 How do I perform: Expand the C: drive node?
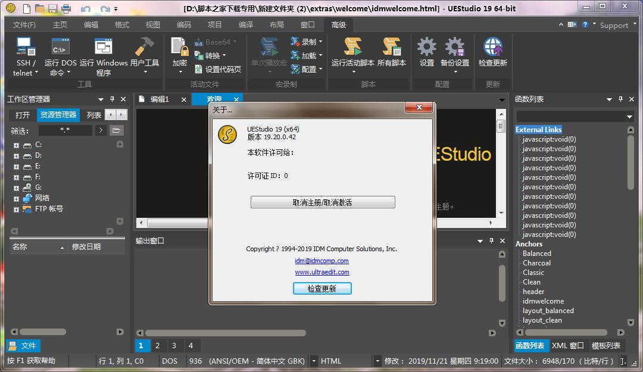click(x=16, y=145)
